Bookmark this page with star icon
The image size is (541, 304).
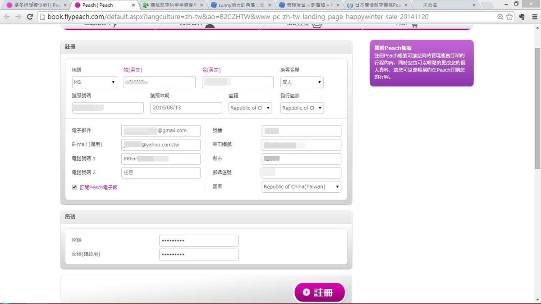(509, 17)
